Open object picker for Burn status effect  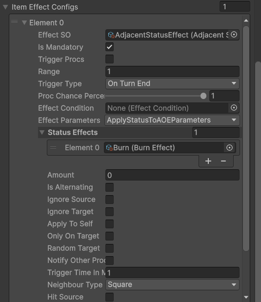[x=229, y=148]
